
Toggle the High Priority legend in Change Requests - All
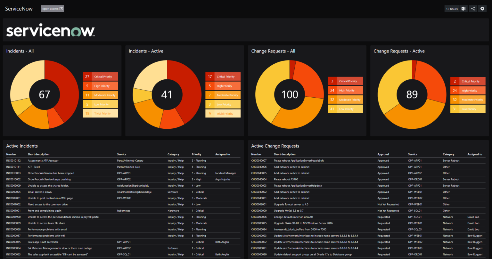click(x=345, y=90)
